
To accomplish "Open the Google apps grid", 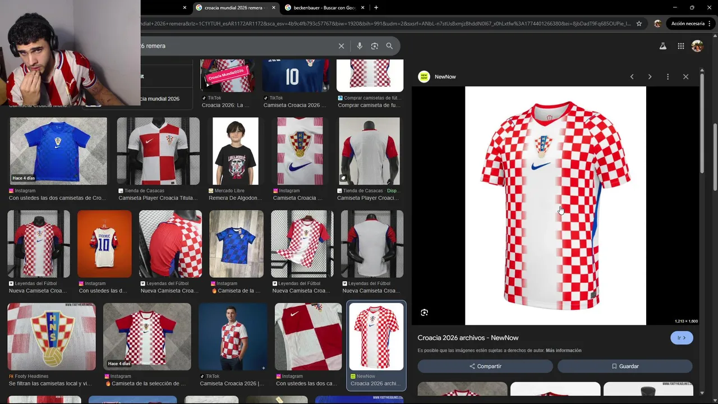I will pyautogui.click(x=680, y=46).
